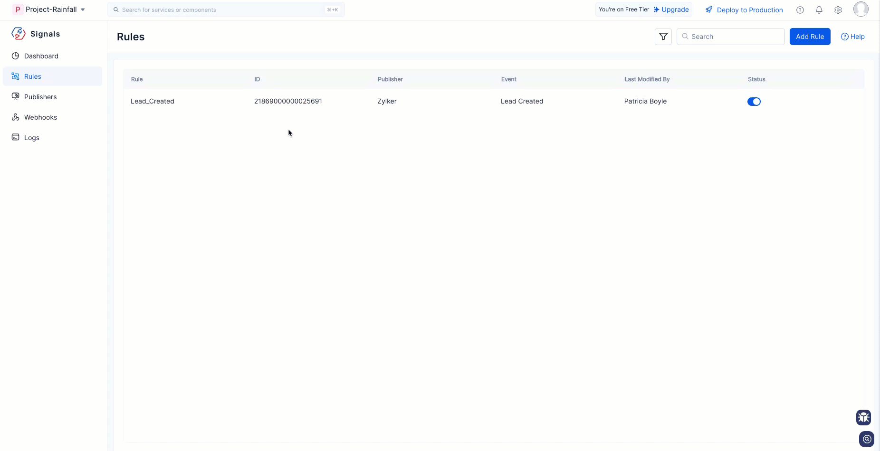880x451 pixels.
Task: Click the Event column header
Action: 508,79
